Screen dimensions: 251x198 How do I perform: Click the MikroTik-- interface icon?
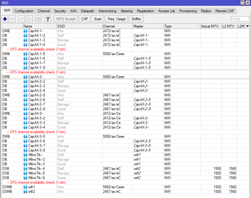pos(25,155)
